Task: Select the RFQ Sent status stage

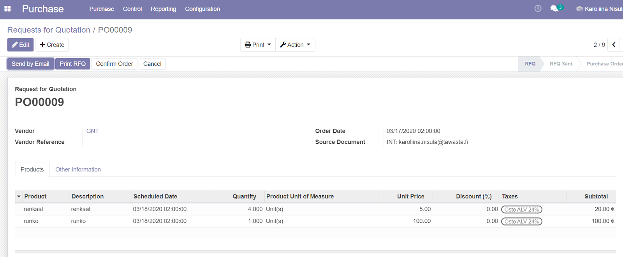Action: coord(561,64)
